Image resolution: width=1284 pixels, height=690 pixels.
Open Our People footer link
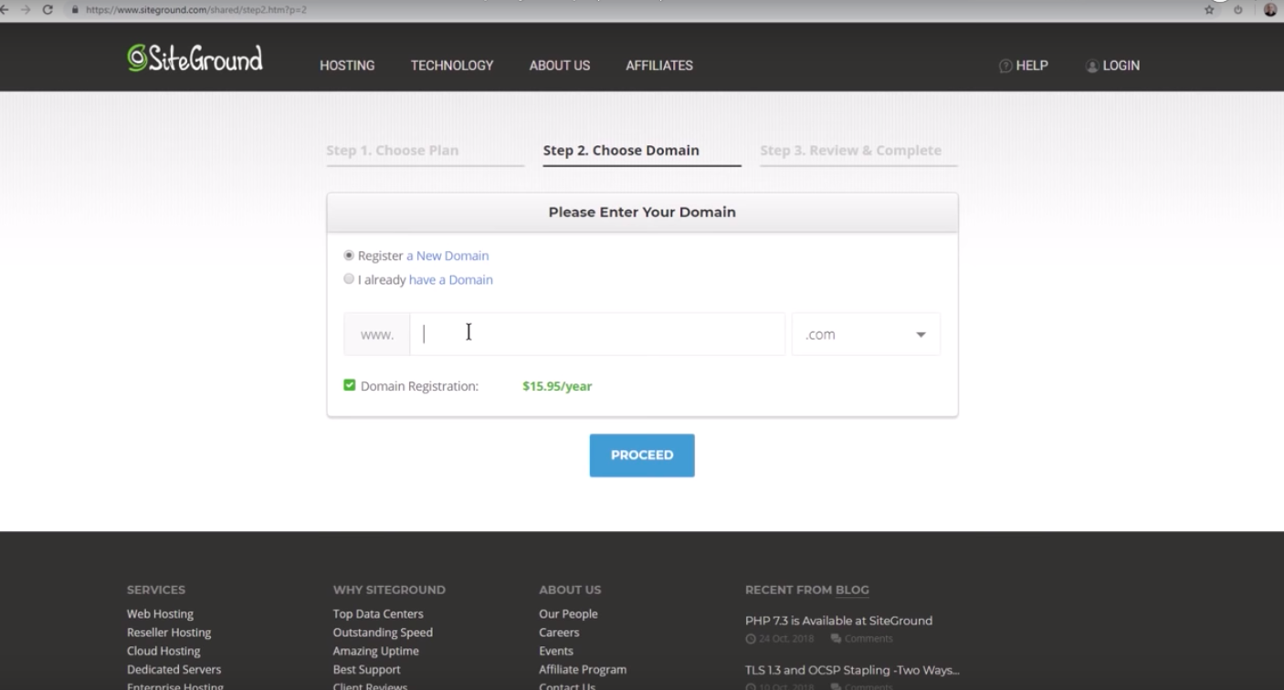pyautogui.click(x=568, y=614)
